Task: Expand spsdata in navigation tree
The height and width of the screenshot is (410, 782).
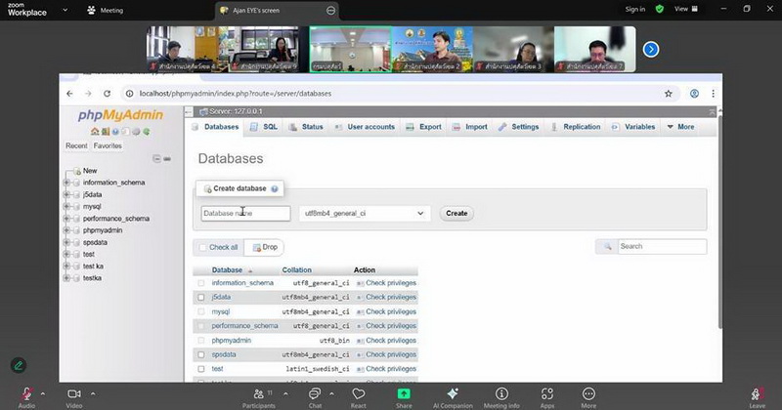Action: pyautogui.click(x=66, y=243)
